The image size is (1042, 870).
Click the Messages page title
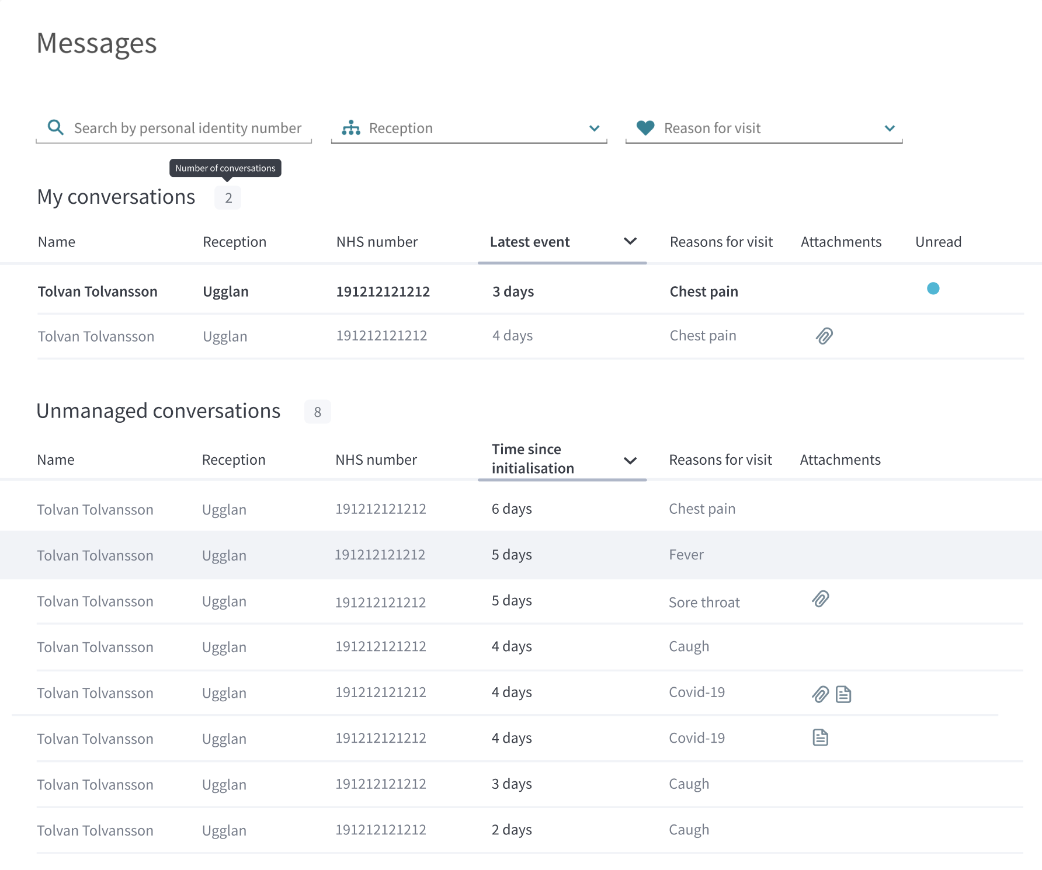point(97,43)
